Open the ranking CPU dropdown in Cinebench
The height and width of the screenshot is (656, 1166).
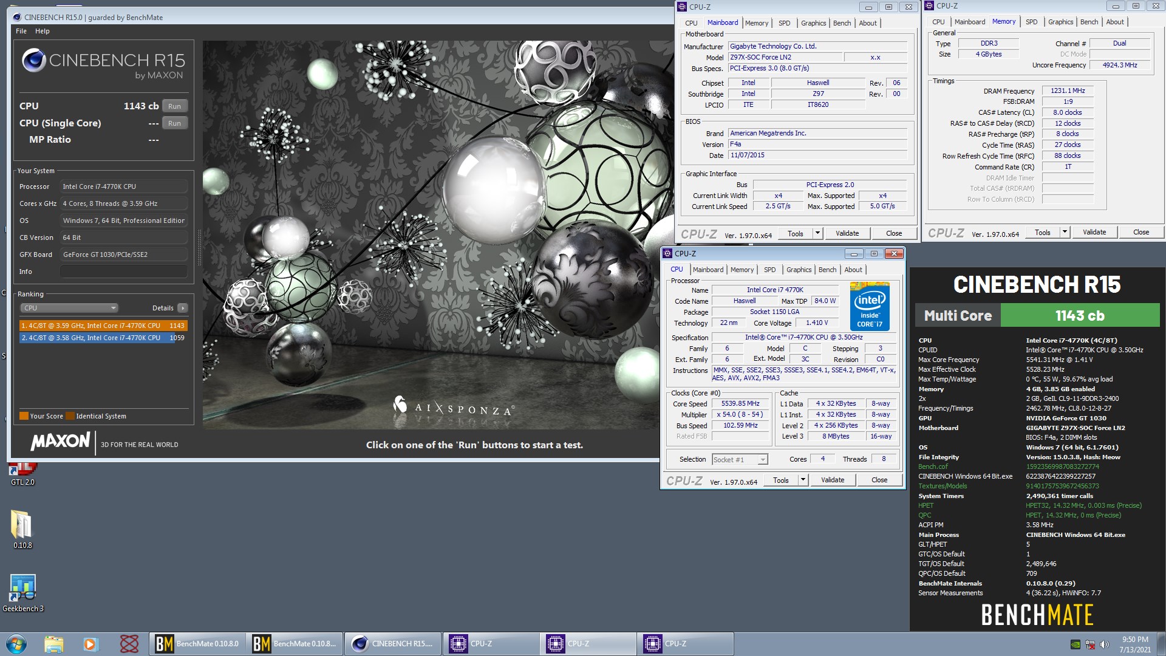(69, 308)
